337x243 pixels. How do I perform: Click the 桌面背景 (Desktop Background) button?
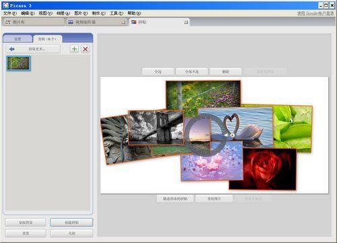[26, 223]
